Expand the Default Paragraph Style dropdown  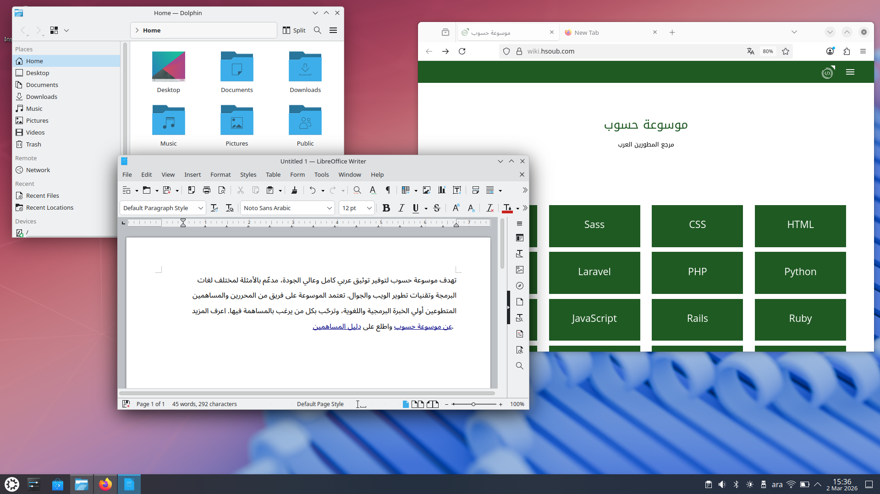coord(200,208)
